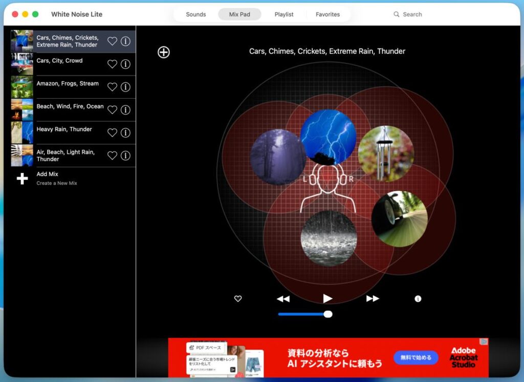This screenshot has height=382, width=524.
Task: Toggle favorite heart for Cars, City, Crowd
Action: 112,64
